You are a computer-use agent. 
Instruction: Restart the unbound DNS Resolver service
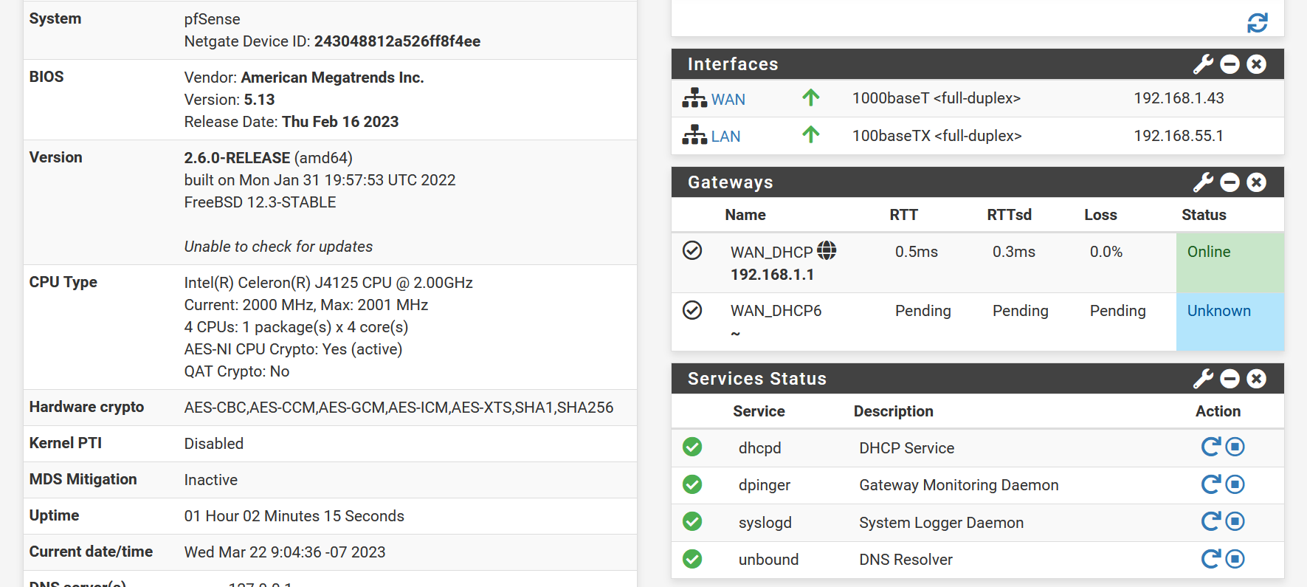[x=1210, y=559]
